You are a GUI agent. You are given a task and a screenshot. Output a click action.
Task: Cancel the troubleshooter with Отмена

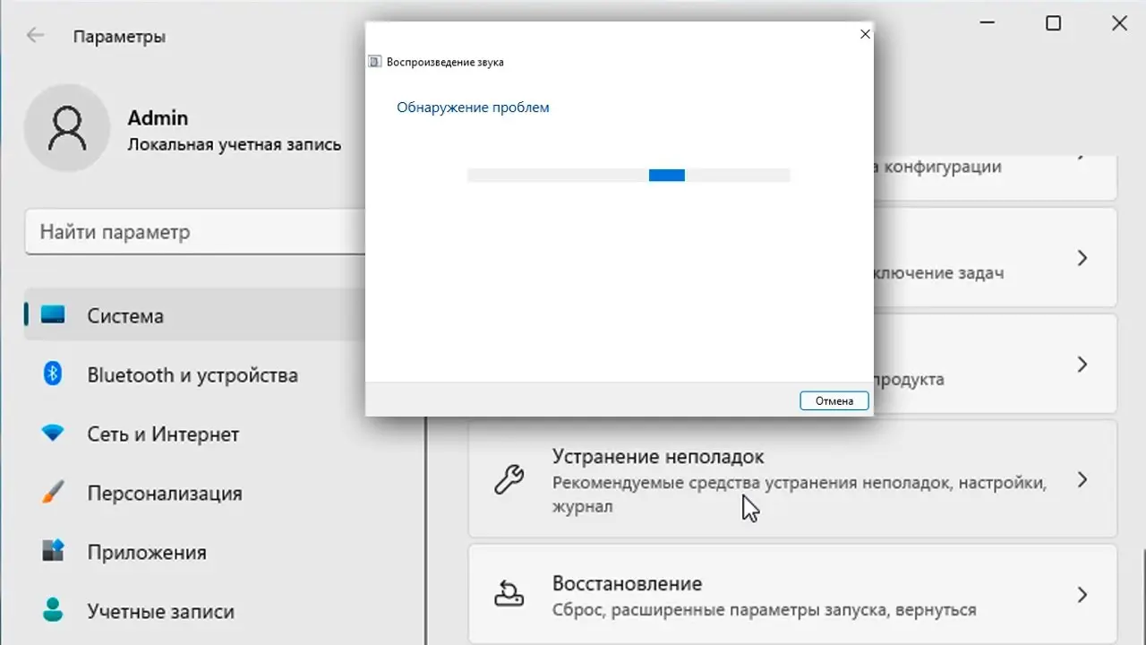click(x=834, y=400)
